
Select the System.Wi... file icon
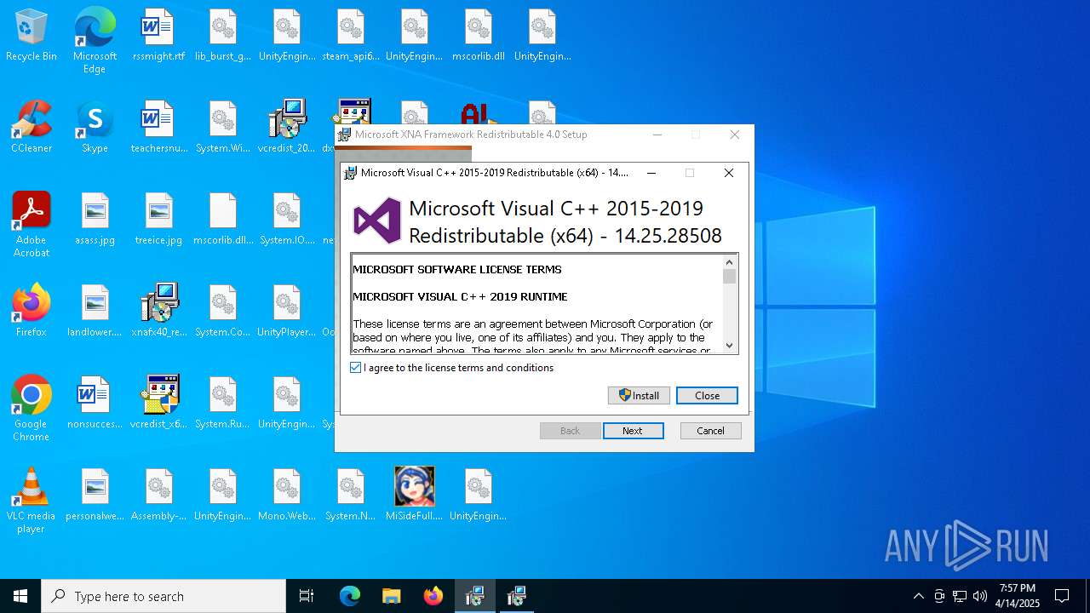(x=223, y=128)
